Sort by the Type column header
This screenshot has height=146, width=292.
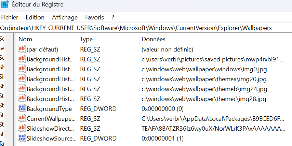(108, 39)
